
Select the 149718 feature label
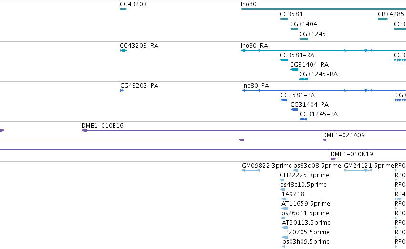(293, 195)
